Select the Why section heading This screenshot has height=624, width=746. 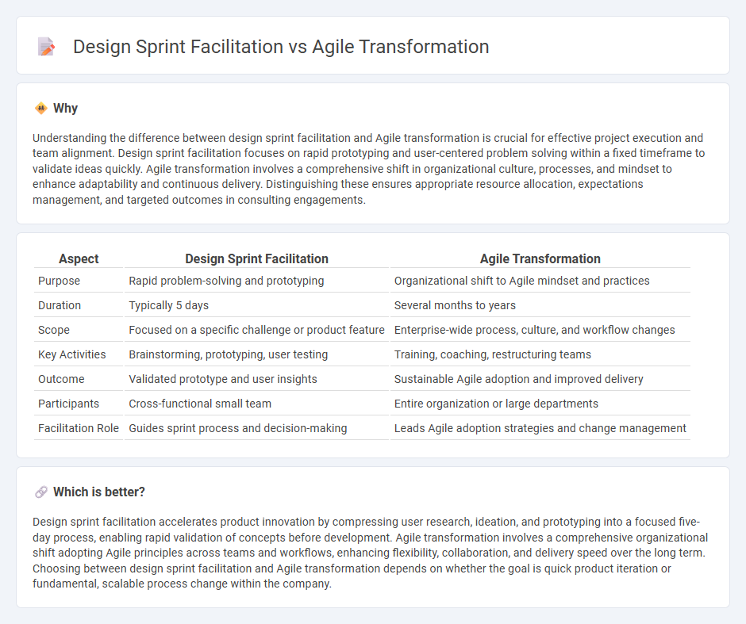pyautogui.click(x=65, y=109)
